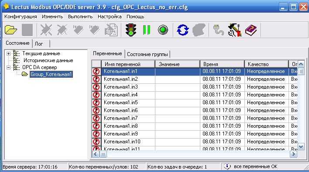Viewport: 309px width, 172px height.
Task: Click the vertical scrollbar thumb
Action: click(301, 71)
